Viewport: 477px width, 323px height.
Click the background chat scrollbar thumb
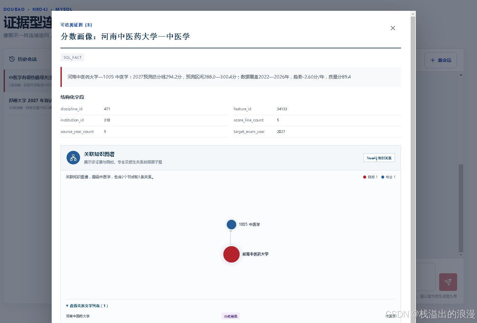(x=461, y=208)
